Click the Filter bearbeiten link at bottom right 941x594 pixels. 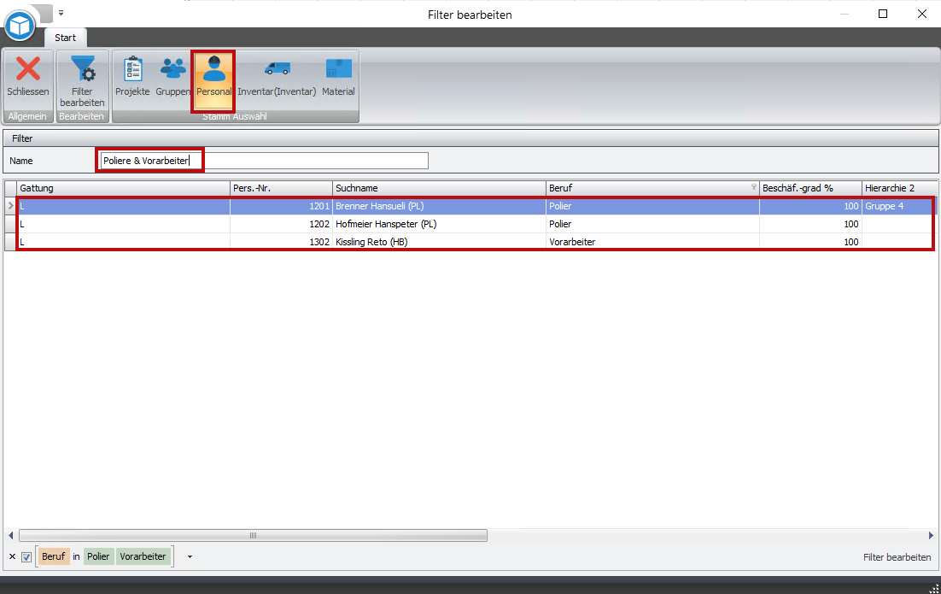(x=897, y=557)
